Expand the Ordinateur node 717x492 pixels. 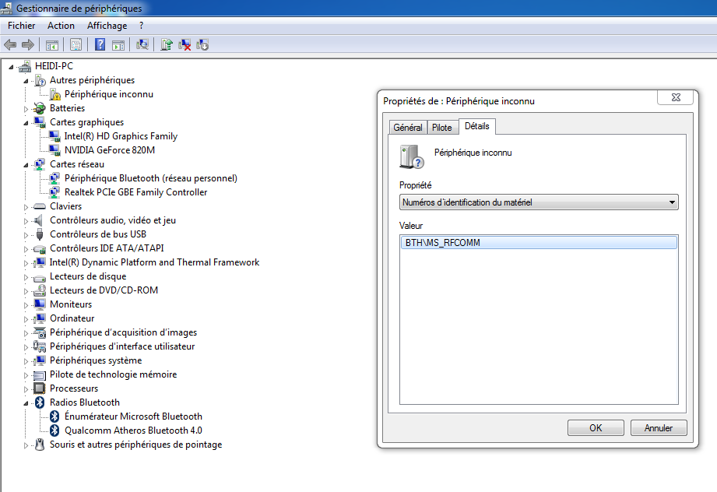(26, 319)
